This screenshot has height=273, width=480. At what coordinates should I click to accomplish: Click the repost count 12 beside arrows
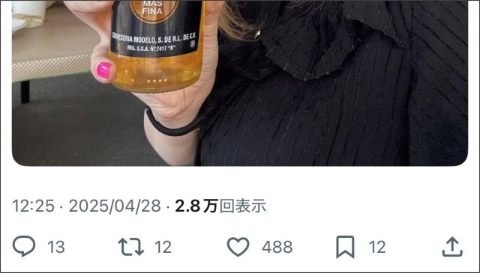click(163, 247)
